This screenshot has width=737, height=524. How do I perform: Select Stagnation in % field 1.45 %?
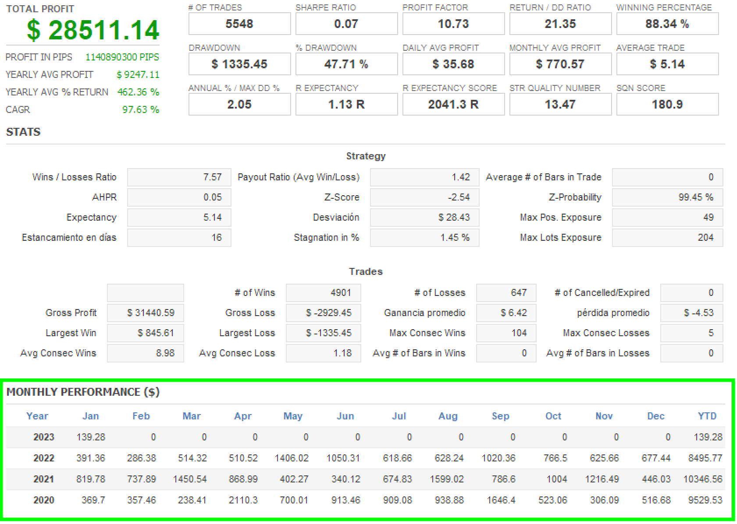425,238
